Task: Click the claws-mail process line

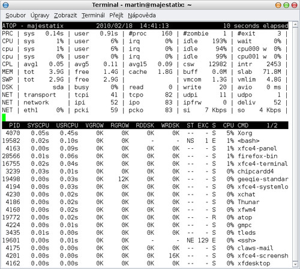Action: point(145,248)
